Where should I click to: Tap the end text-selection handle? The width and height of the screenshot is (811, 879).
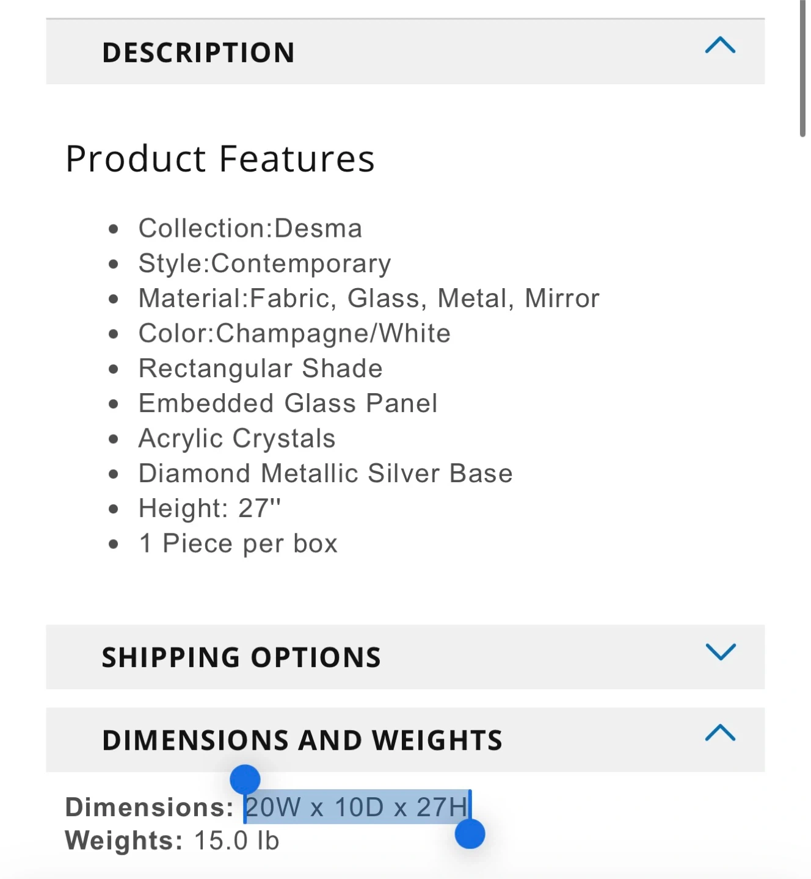(470, 834)
